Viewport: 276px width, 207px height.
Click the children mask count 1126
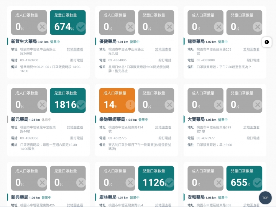(154, 182)
